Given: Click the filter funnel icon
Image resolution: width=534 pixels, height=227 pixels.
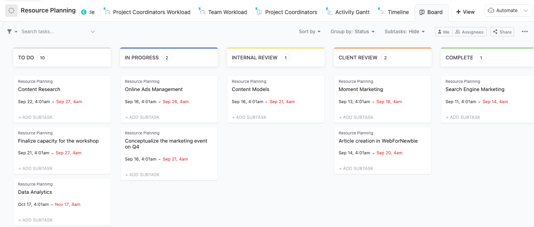Looking at the screenshot, I should (9, 32).
